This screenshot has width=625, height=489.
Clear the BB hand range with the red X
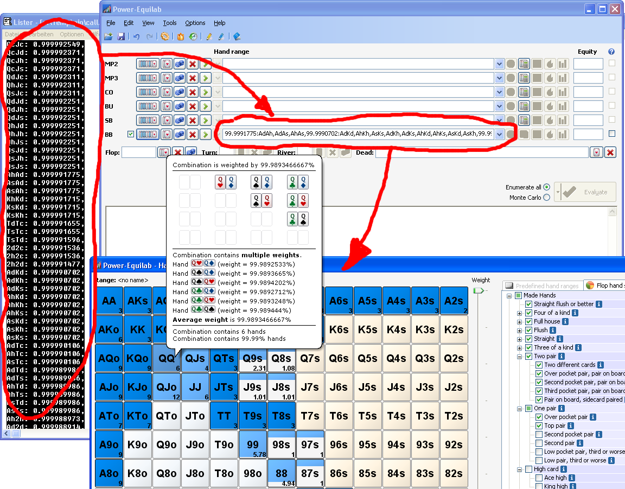tap(193, 135)
